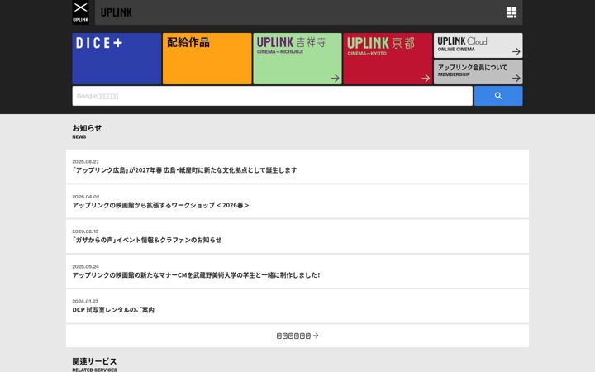Click date 2025.05.24 text
Screen dimensions: 595x372
(x=85, y=266)
